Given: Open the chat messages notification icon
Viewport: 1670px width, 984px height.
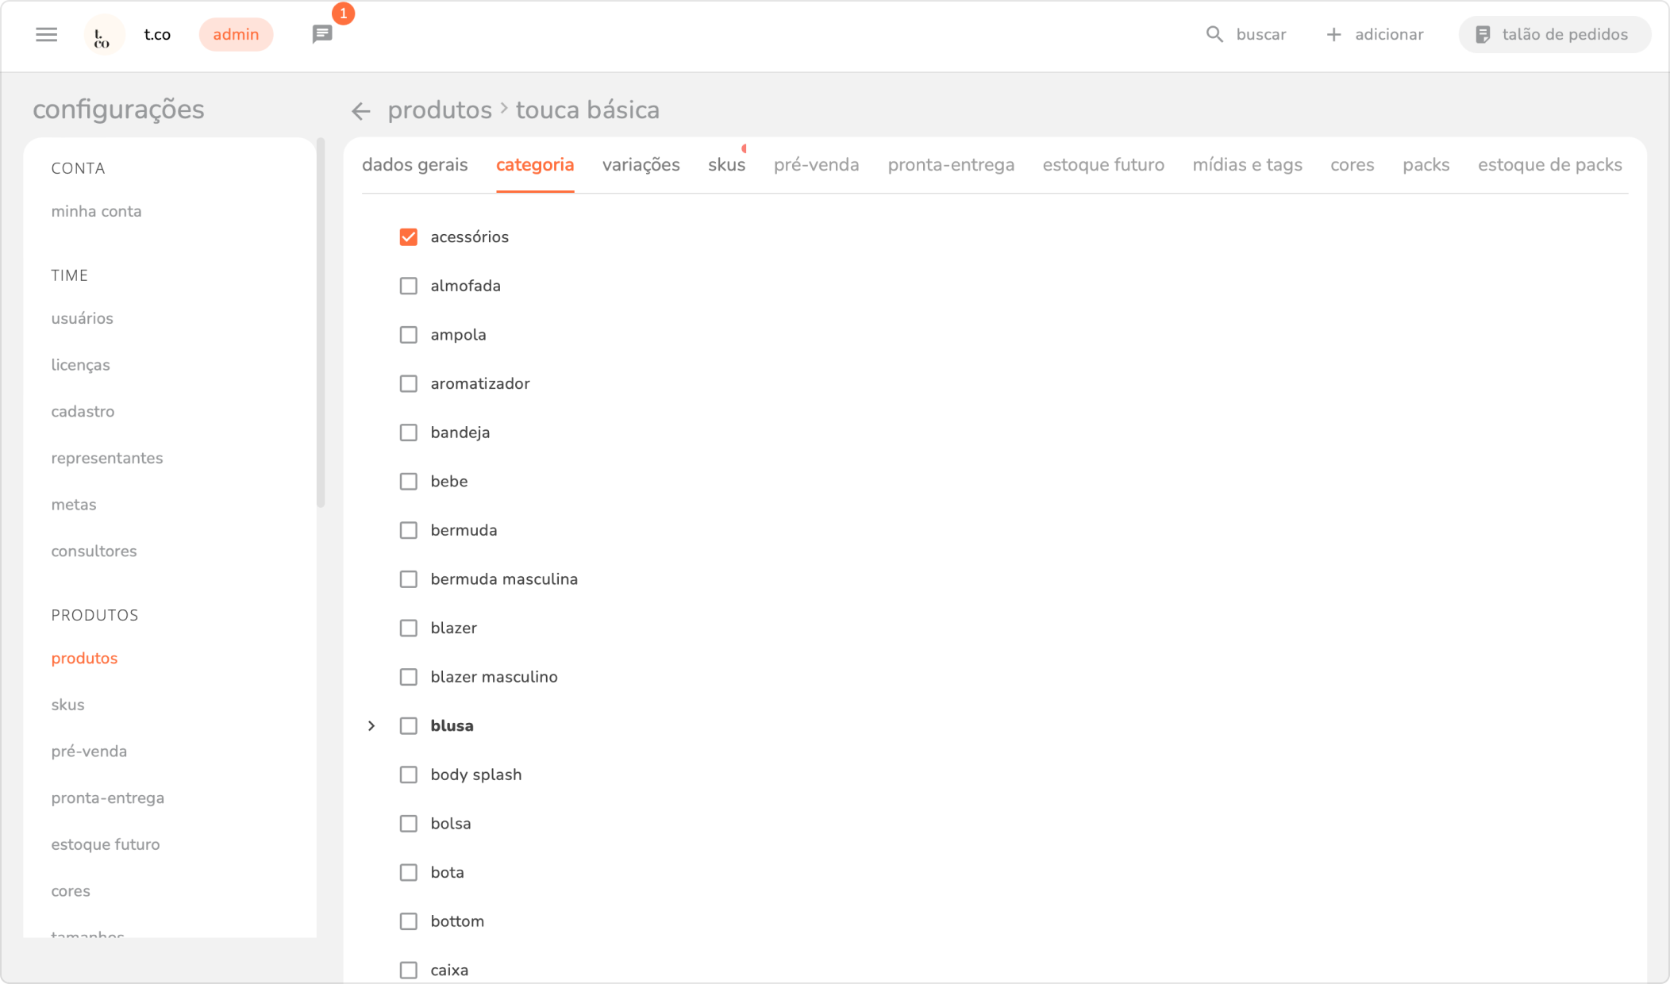Looking at the screenshot, I should point(322,34).
